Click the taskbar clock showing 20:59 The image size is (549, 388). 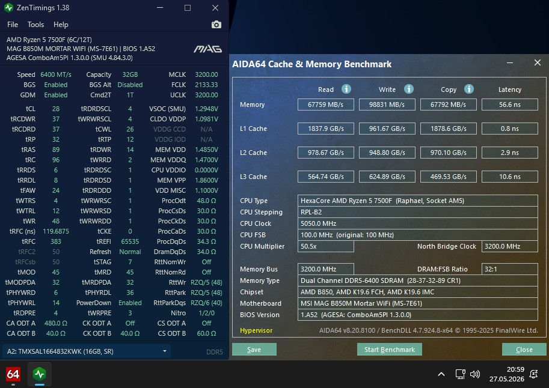coord(507,374)
